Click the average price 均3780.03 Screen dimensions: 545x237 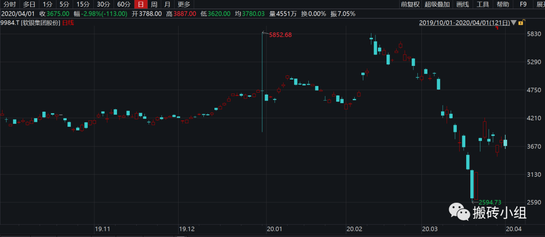point(250,14)
